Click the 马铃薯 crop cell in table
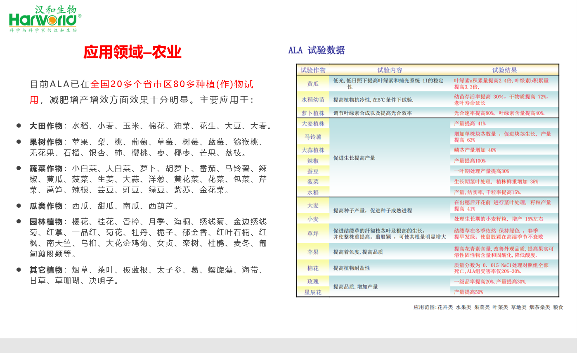This screenshot has height=353, width=577. pyautogui.click(x=313, y=137)
